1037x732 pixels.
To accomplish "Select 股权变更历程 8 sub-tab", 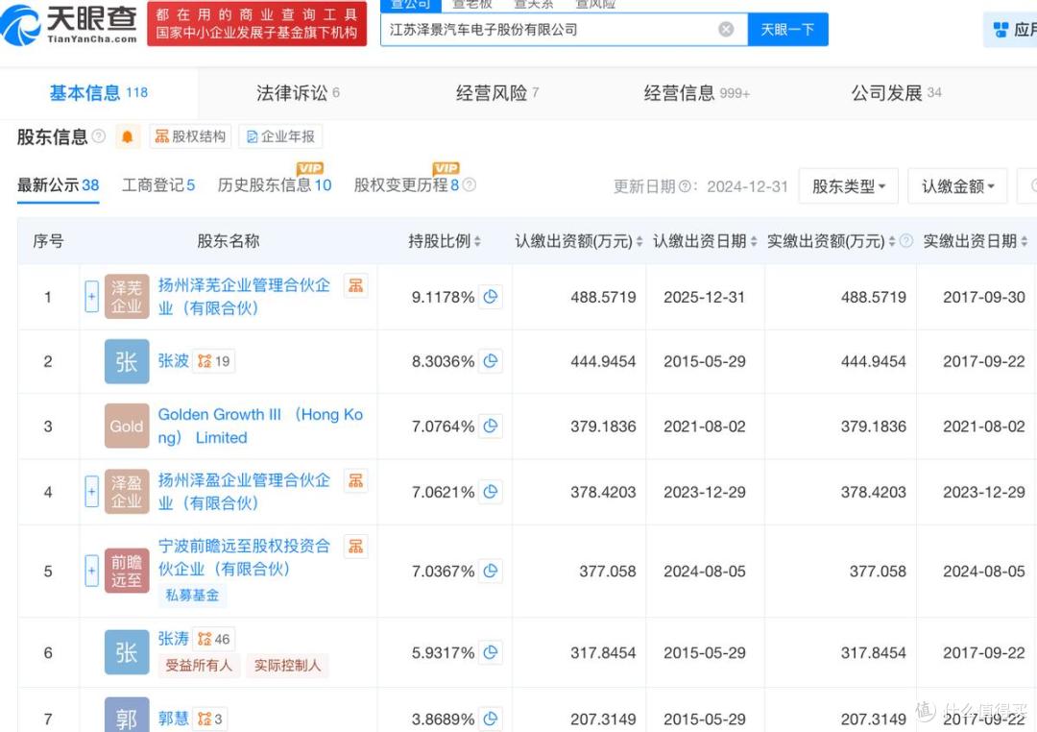I will [406, 185].
